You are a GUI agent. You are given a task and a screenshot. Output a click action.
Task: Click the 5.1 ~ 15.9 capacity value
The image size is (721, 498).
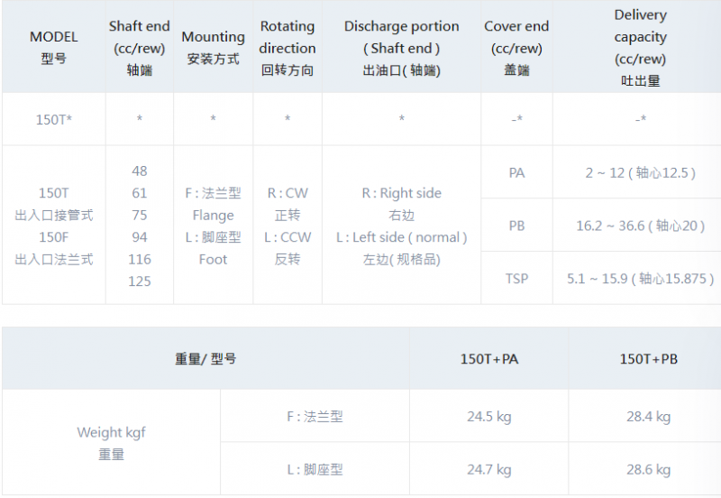640,279
